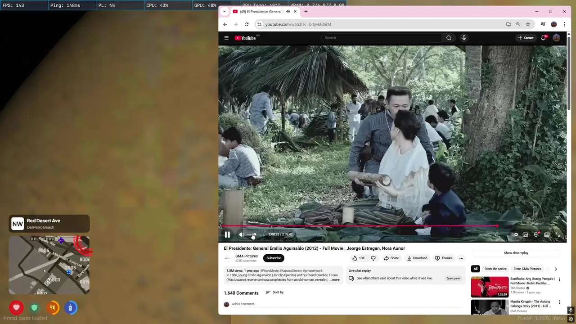The width and height of the screenshot is (576, 324).
Task: Click the health heart HUD icon
Action: [x=16, y=308]
